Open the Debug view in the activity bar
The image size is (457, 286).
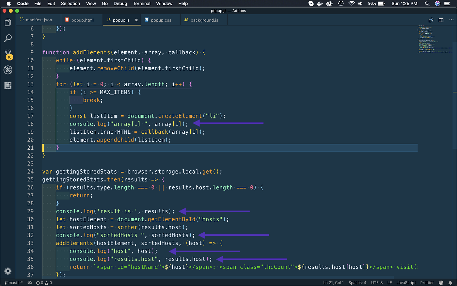8,70
